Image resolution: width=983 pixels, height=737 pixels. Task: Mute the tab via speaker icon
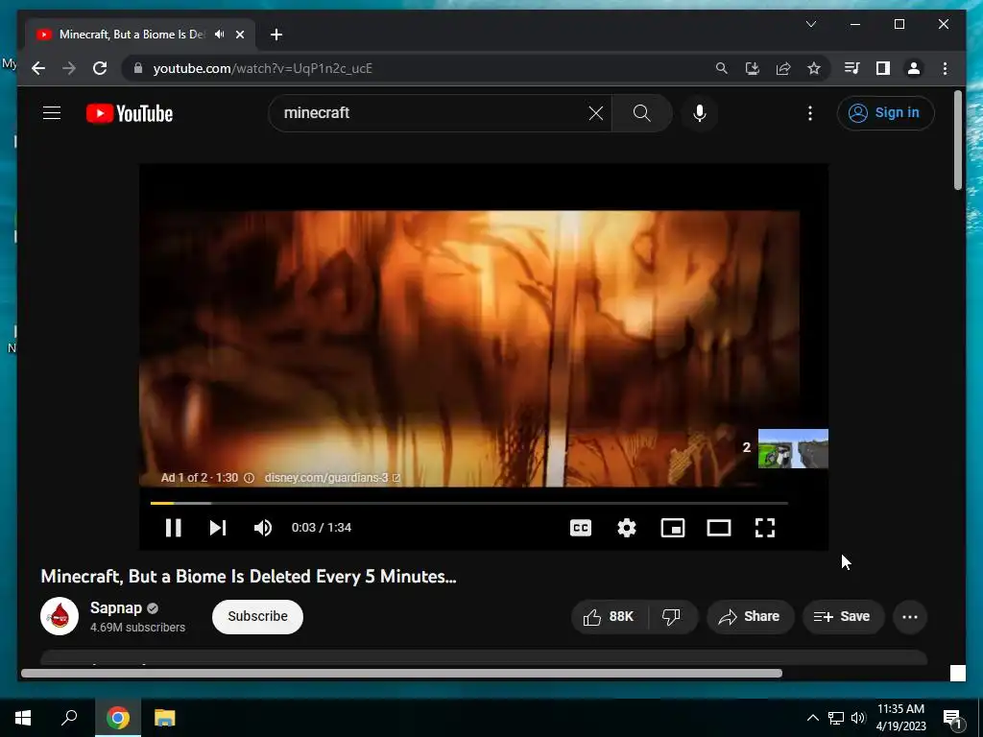[220, 35]
